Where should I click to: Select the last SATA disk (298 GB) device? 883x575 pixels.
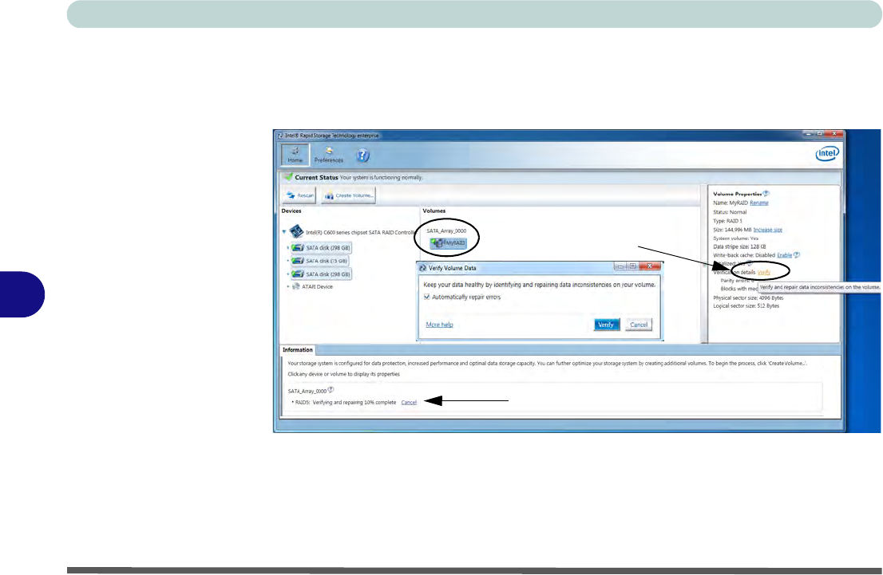click(321, 274)
